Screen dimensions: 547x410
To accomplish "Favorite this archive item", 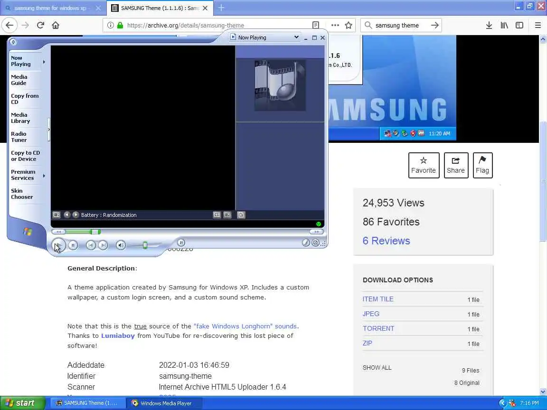I will [x=424, y=165].
